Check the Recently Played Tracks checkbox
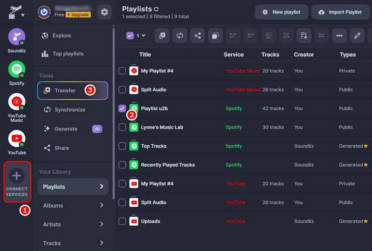The height and width of the screenshot is (251, 372). click(x=122, y=165)
